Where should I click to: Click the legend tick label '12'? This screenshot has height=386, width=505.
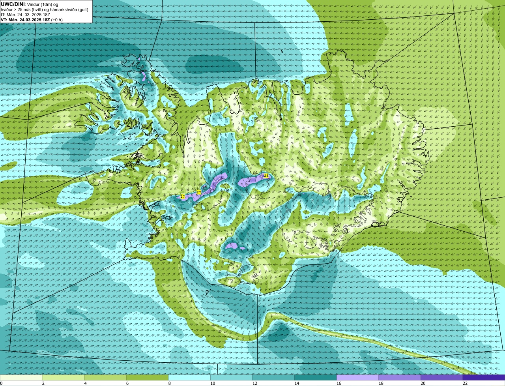255,383
